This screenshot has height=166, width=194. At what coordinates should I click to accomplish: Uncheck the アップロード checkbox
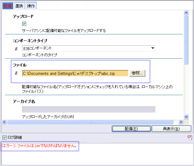click(x=24, y=24)
